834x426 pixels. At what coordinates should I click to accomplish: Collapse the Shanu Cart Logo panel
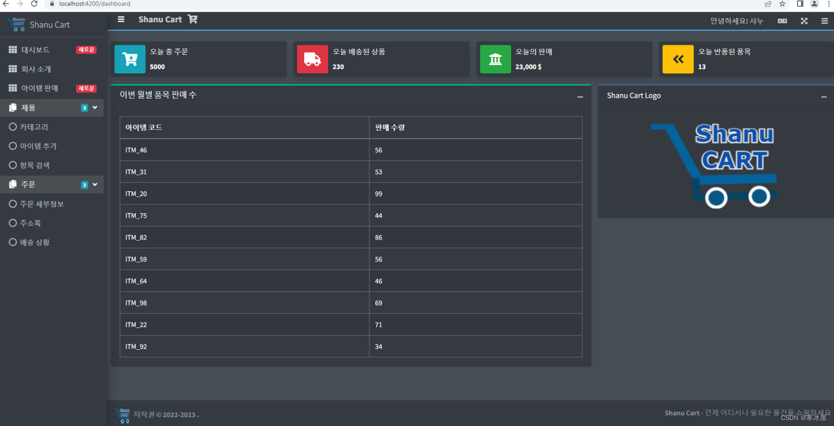click(824, 97)
